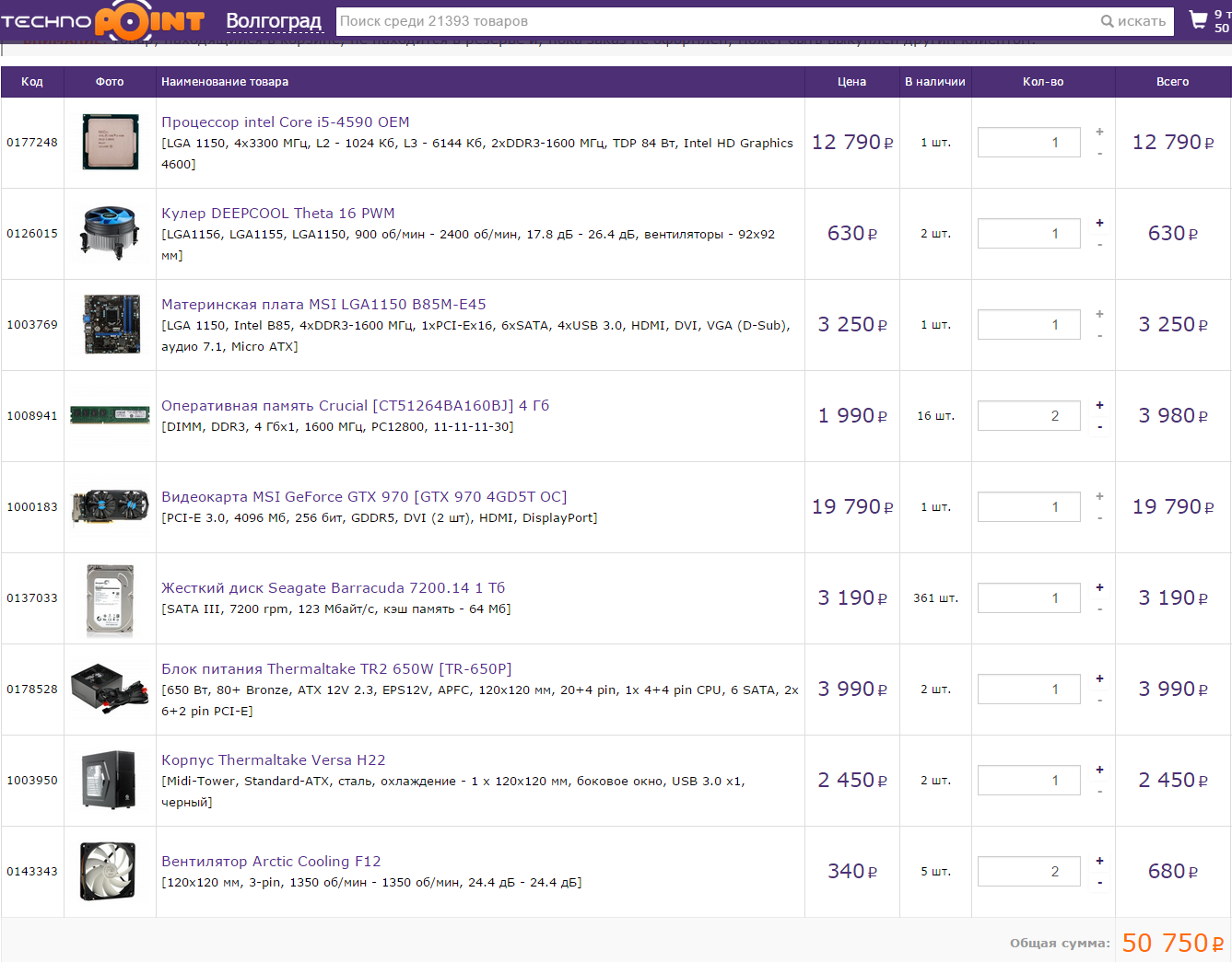Reduce MSI GeForce GTX 970 quantity

point(1099,518)
